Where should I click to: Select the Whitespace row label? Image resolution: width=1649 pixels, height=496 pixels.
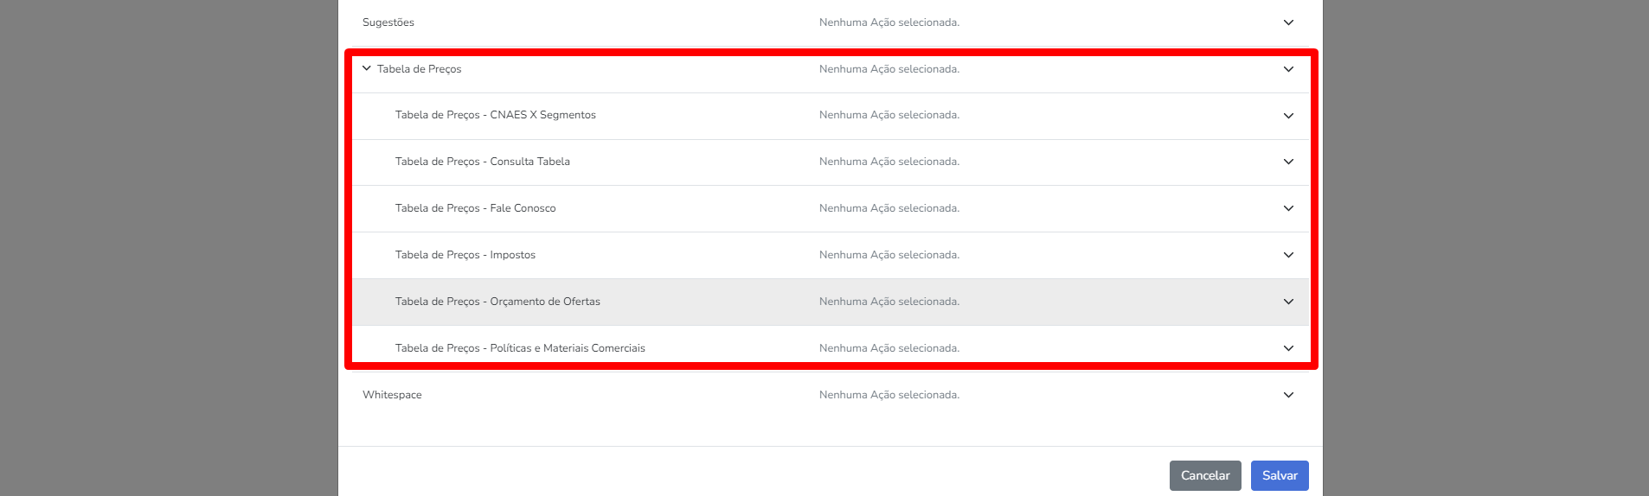tap(392, 395)
